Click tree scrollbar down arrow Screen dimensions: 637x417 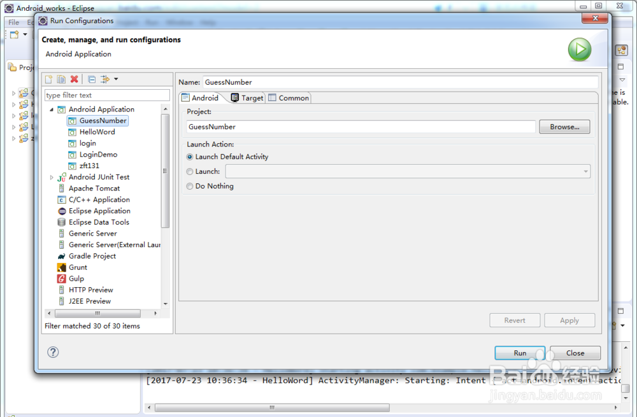(x=166, y=304)
